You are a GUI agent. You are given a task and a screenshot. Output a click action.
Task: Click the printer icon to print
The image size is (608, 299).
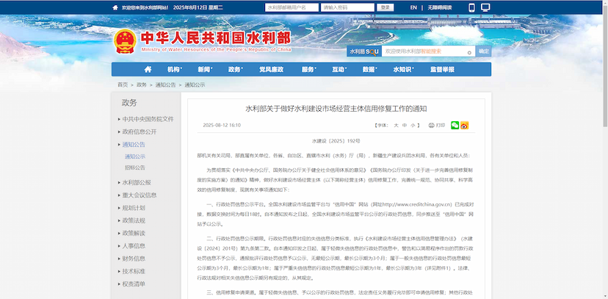click(x=431, y=126)
